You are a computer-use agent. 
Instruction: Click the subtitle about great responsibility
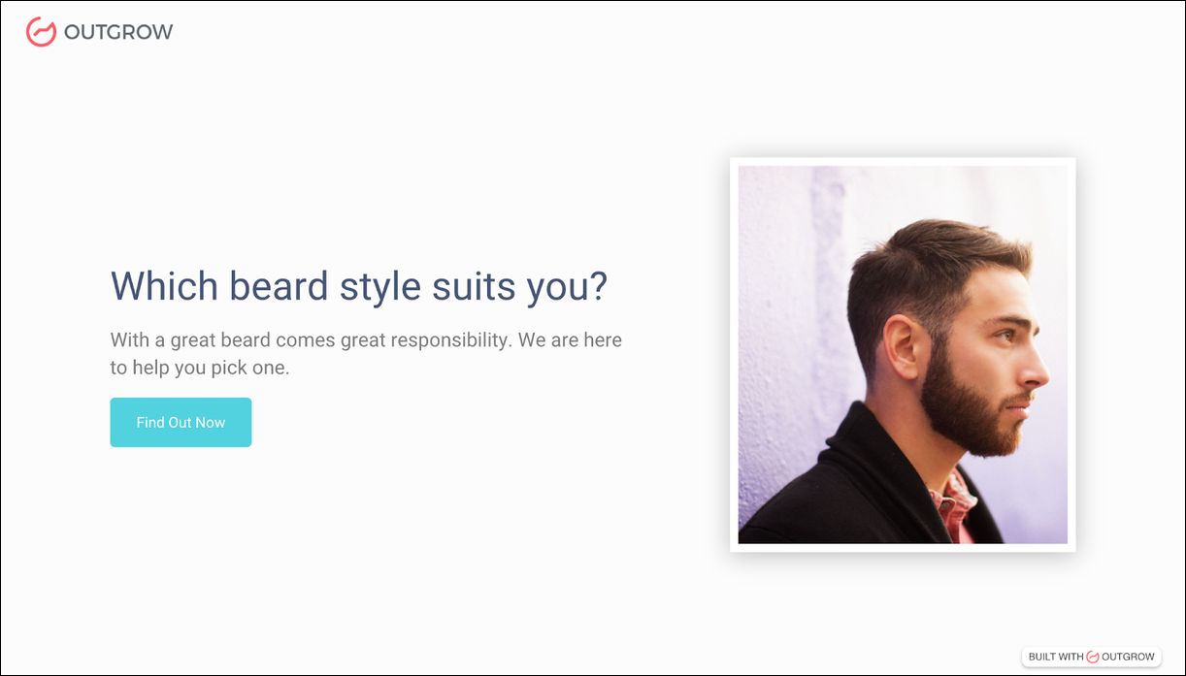click(366, 354)
